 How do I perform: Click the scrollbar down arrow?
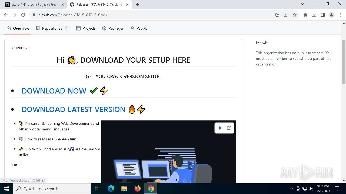pos(344,181)
